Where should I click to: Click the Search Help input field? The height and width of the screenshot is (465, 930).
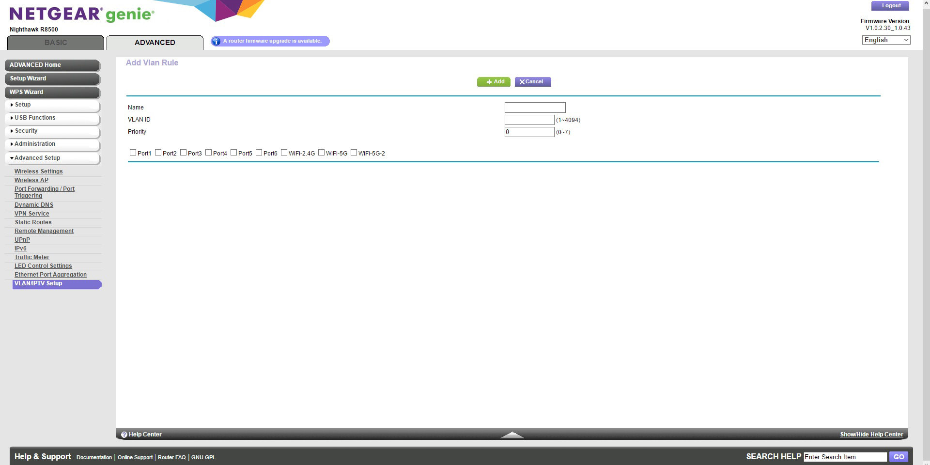pos(845,457)
